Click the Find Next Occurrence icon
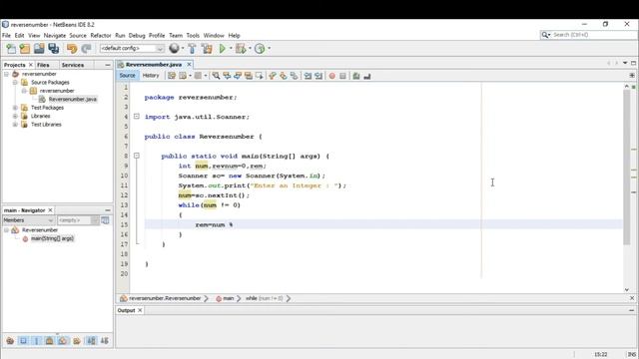Image resolution: width=639 pixels, height=359 pixels. [238, 76]
